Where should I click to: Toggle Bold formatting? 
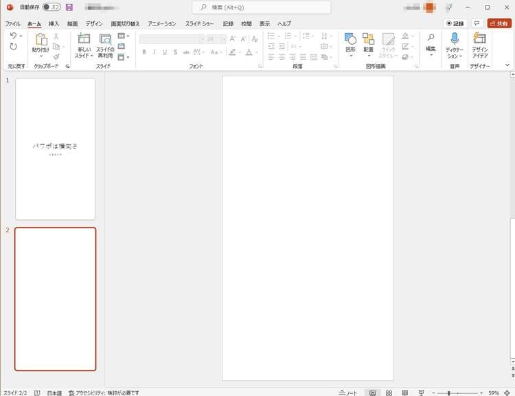[144, 52]
